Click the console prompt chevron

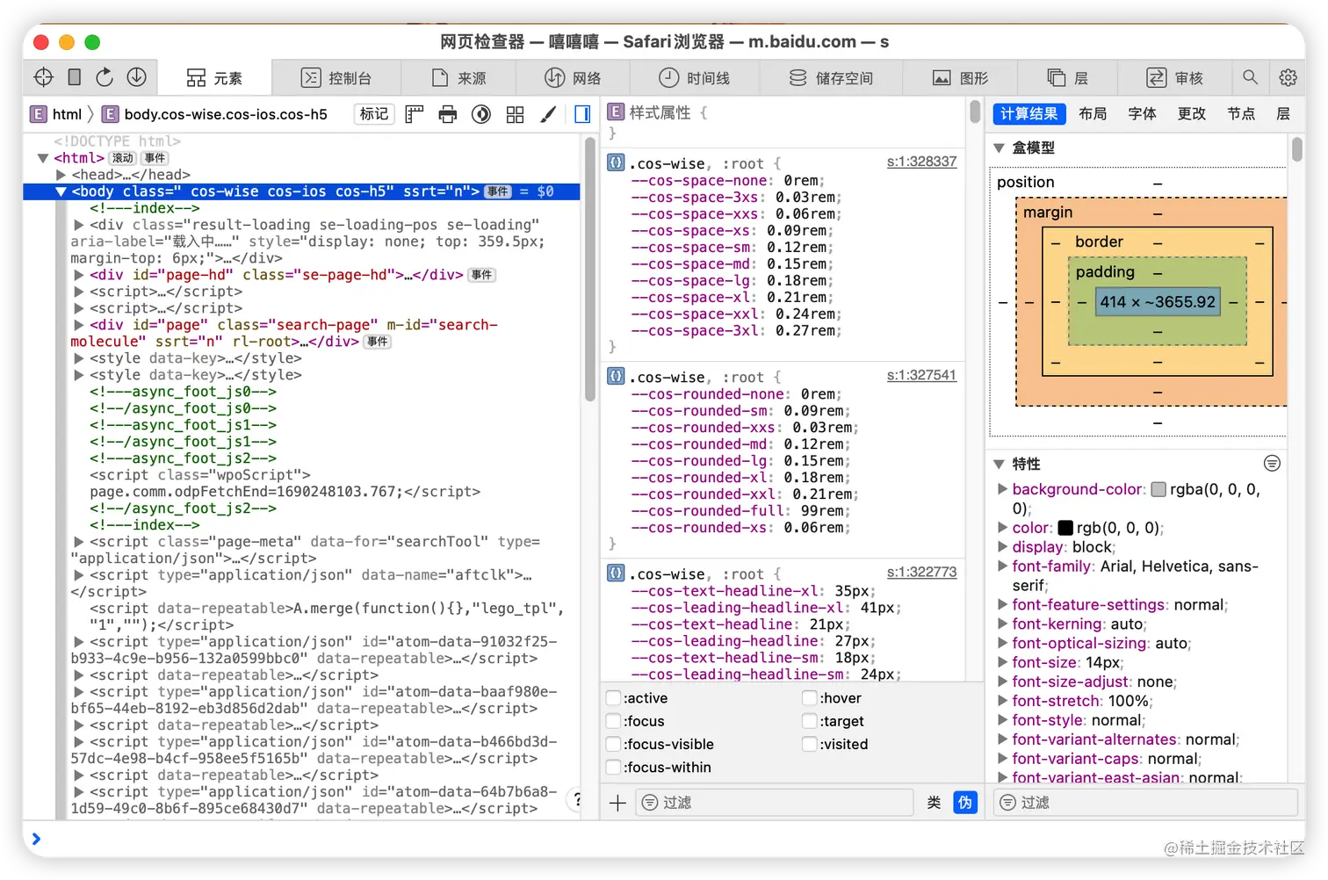36,839
